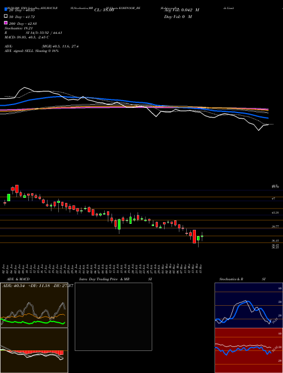Screen dimensions: 283x373
Task: Click the blue Stochastics chart panel
Action: pyautogui.click(x=248, y=305)
